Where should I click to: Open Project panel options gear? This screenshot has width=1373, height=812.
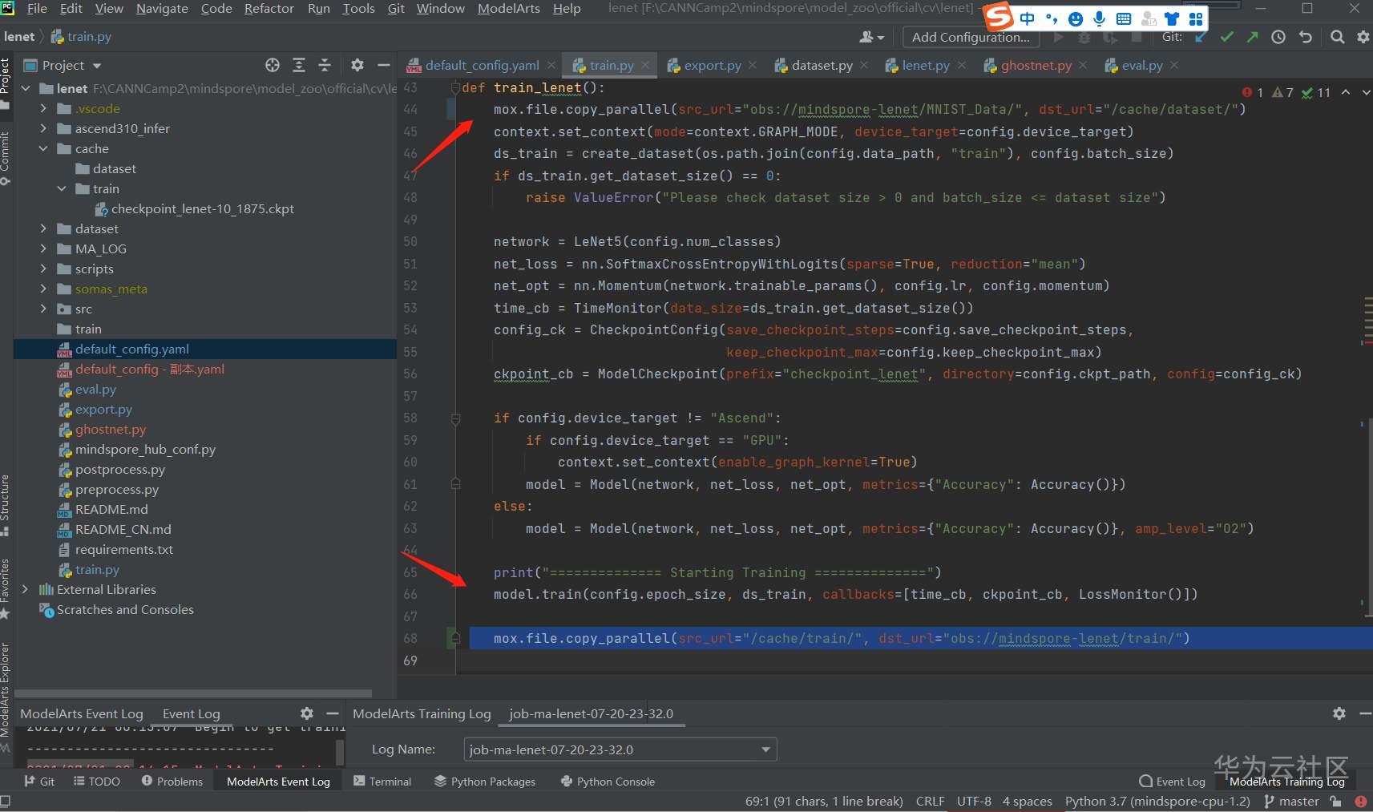[x=357, y=65]
